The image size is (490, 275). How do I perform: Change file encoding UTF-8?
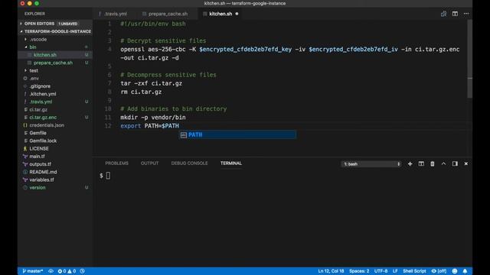tap(381, 271)
